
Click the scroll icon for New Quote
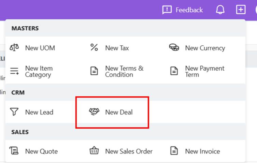coord(14,151)
